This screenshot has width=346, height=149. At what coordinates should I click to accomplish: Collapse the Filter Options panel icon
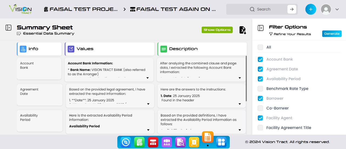point(261,28)
